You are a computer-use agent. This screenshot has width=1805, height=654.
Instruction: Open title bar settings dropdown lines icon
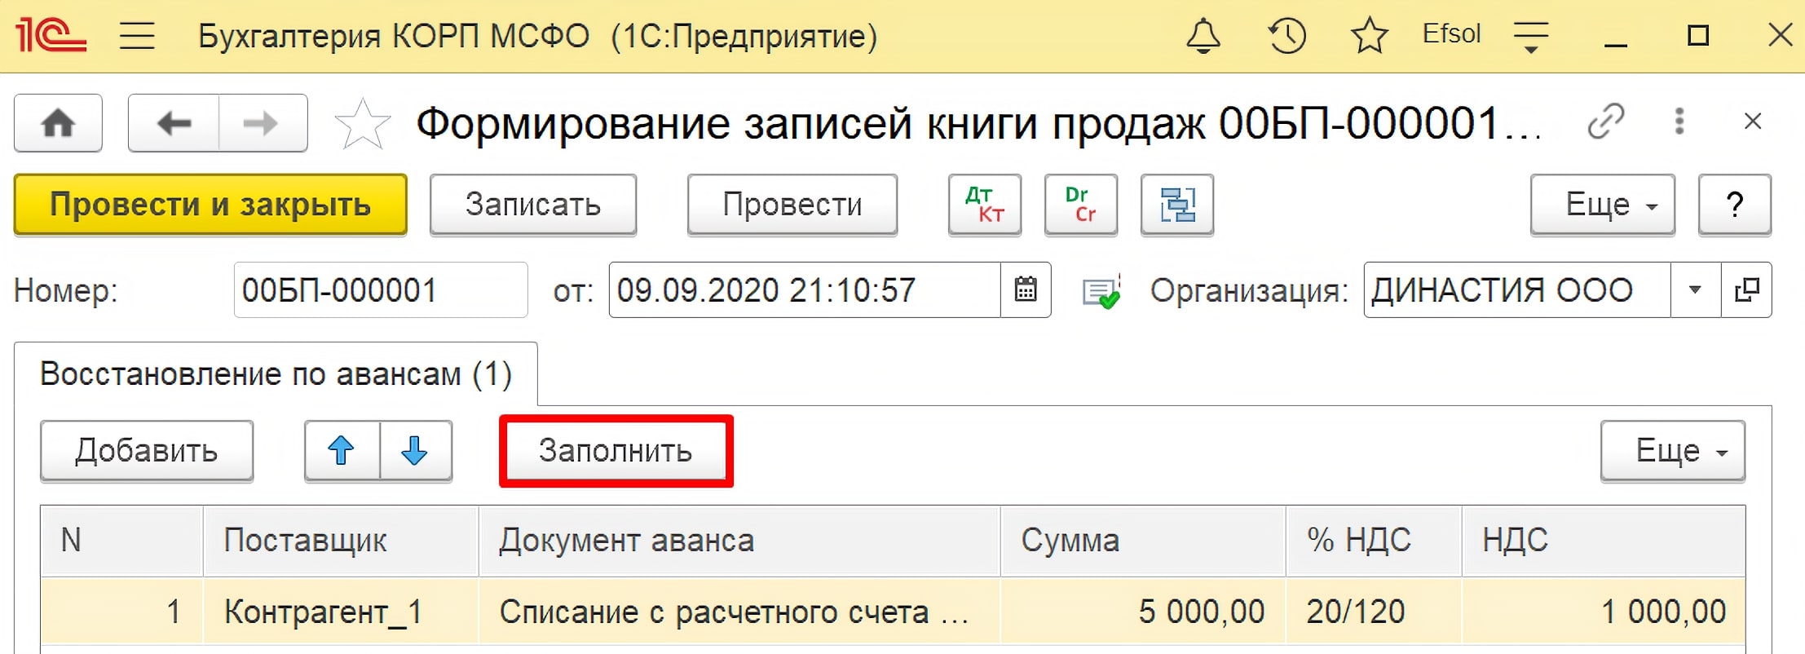click(x=1531, y=38)
